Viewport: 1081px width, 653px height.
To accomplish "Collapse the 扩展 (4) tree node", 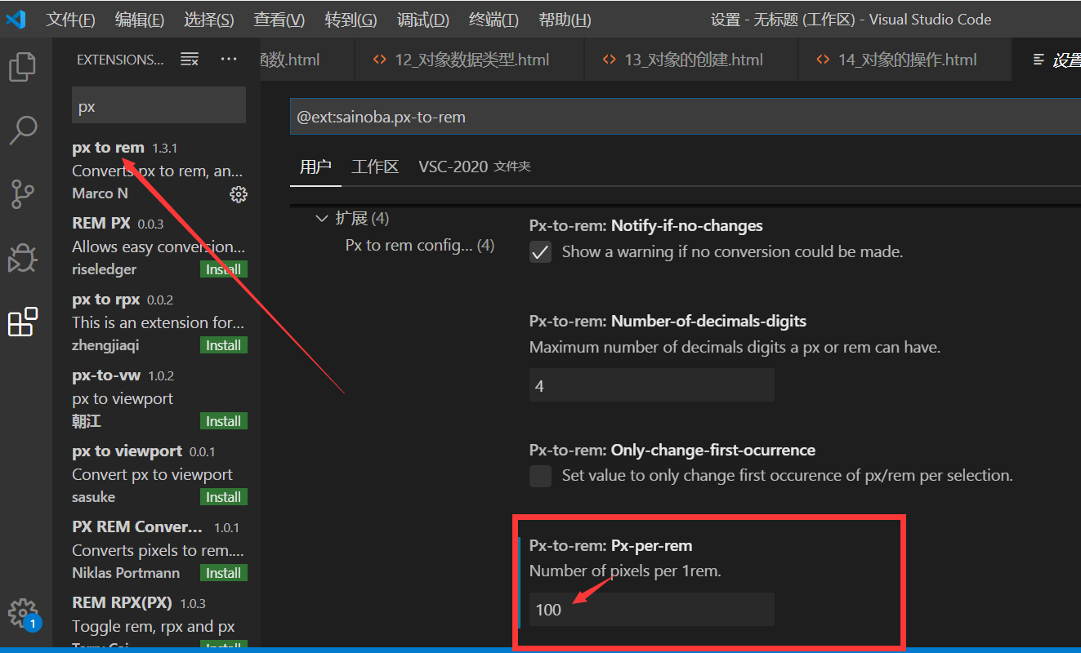I will (322, 218).
